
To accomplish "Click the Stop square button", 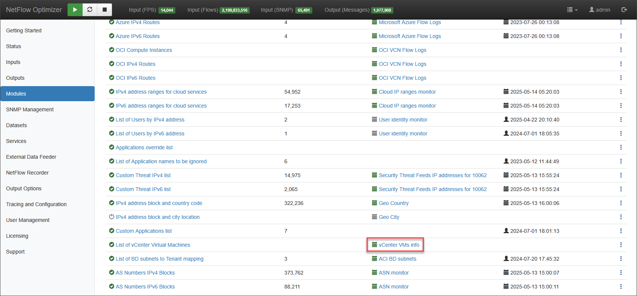I will tap(104, 10).
